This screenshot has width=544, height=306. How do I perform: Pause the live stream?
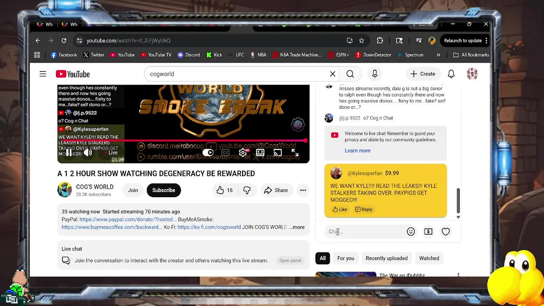69,153
